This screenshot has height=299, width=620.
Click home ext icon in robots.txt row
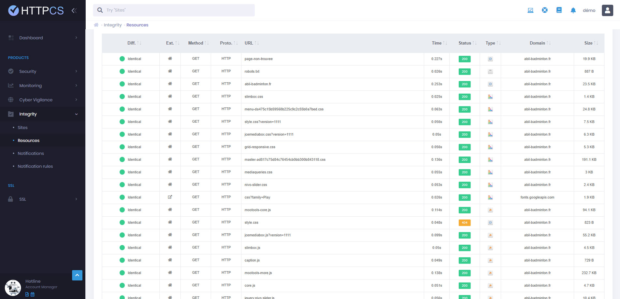(x=170, y=71)
